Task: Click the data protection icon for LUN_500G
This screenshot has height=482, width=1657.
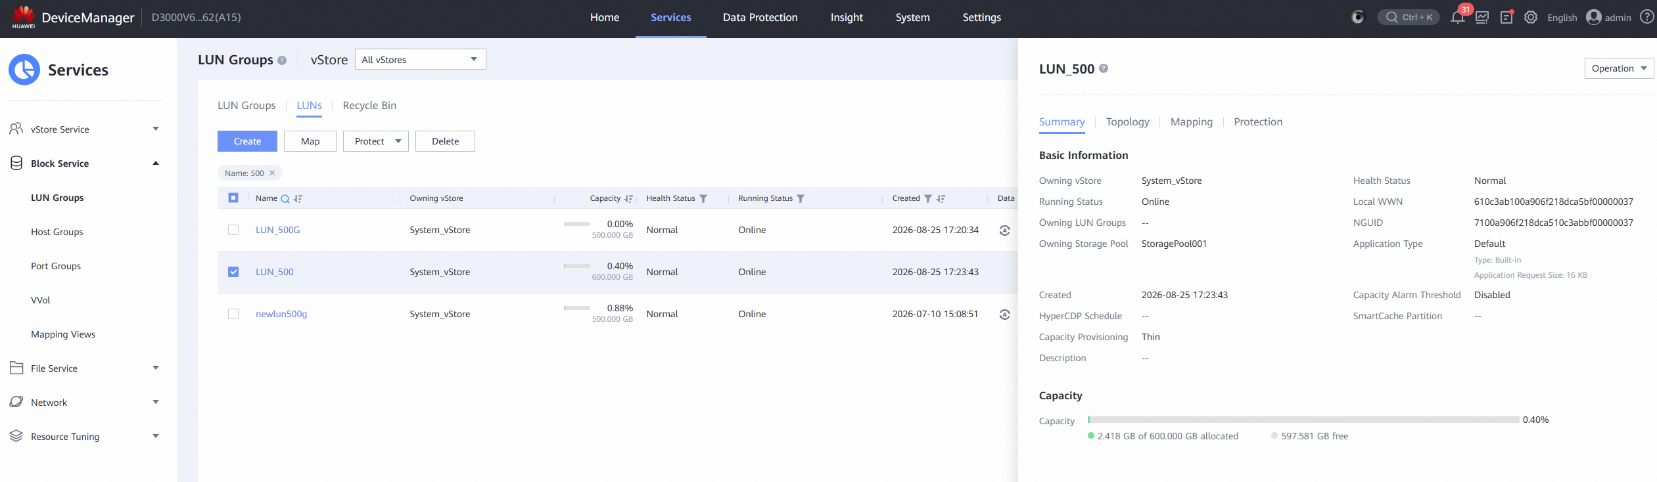Action: (1004, 230)
